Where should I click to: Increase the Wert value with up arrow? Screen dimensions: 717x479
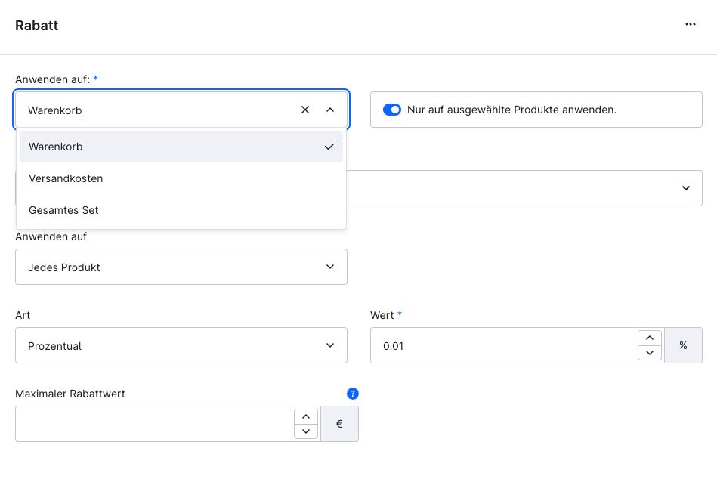tap(650, 338)
